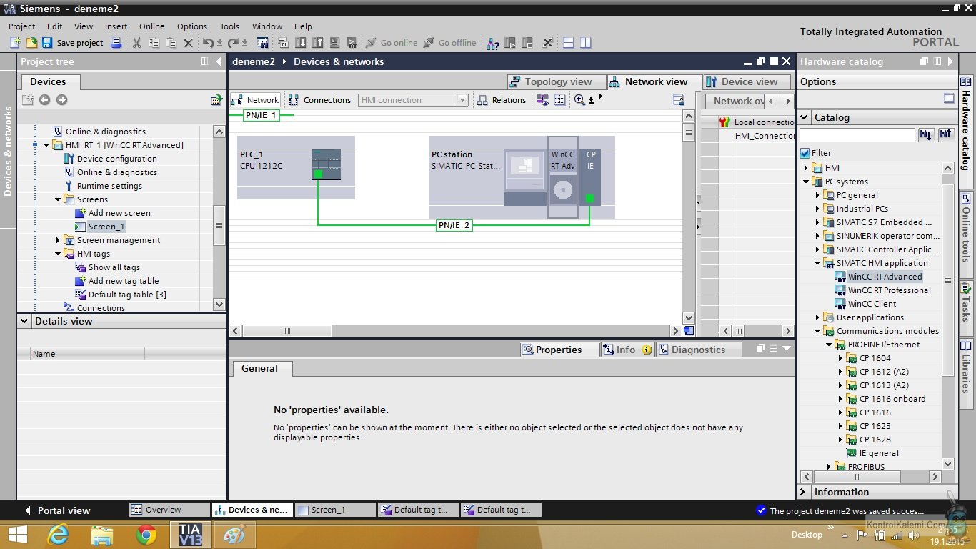Expand the HMI folder in Catalog

tap(806, 168)
